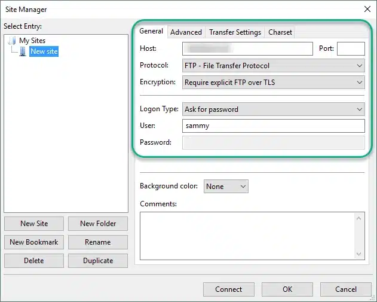Open the Protocol dropdown
Screen dimensions: 377x302
tap(274, 65)
